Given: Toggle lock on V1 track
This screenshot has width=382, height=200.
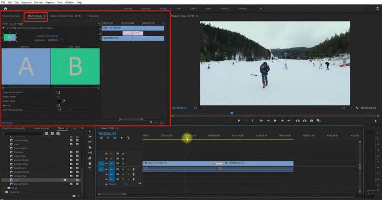Looking at the screenshot, I should [106, 163].
